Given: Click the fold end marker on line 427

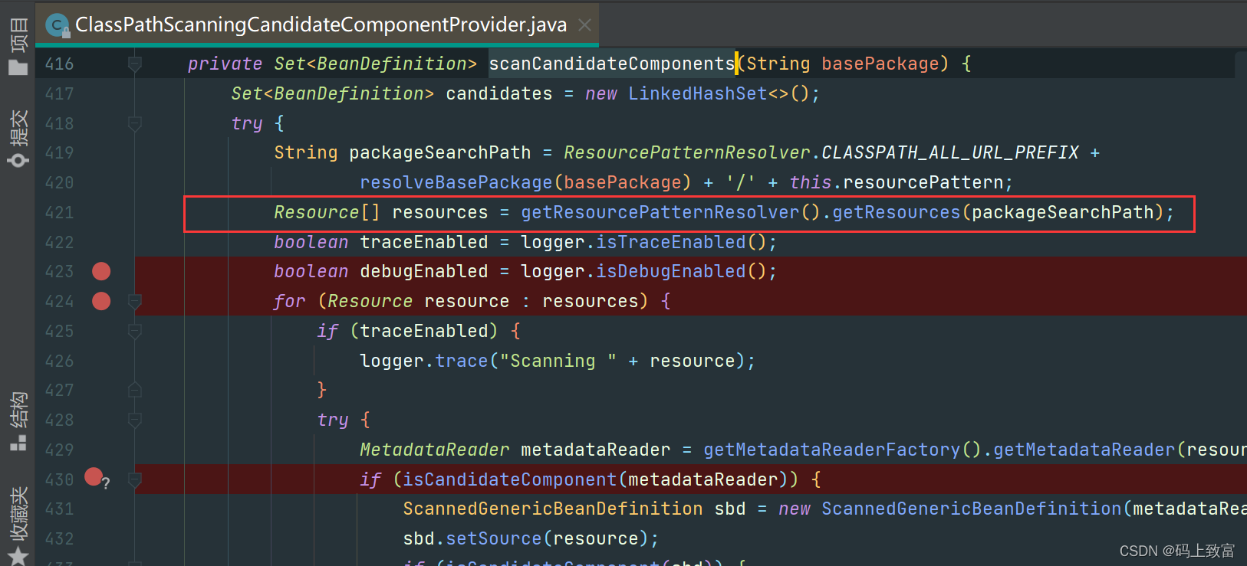Looking at the screenshot, I should click(135, 391).
